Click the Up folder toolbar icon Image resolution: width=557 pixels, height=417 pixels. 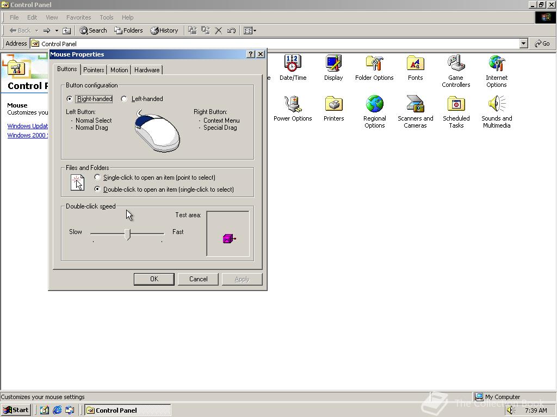pos(66,30)
